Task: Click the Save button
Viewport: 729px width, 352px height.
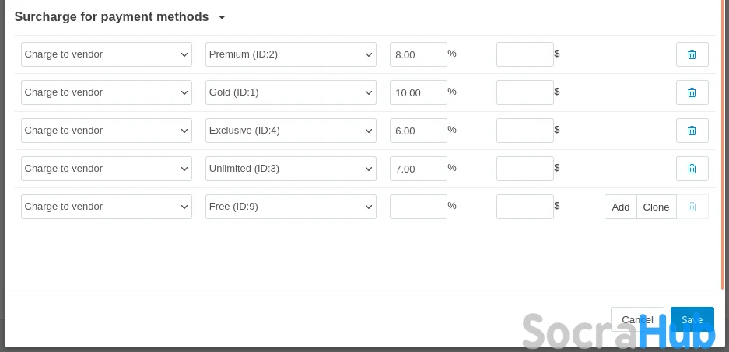Action: pos(692,319)
